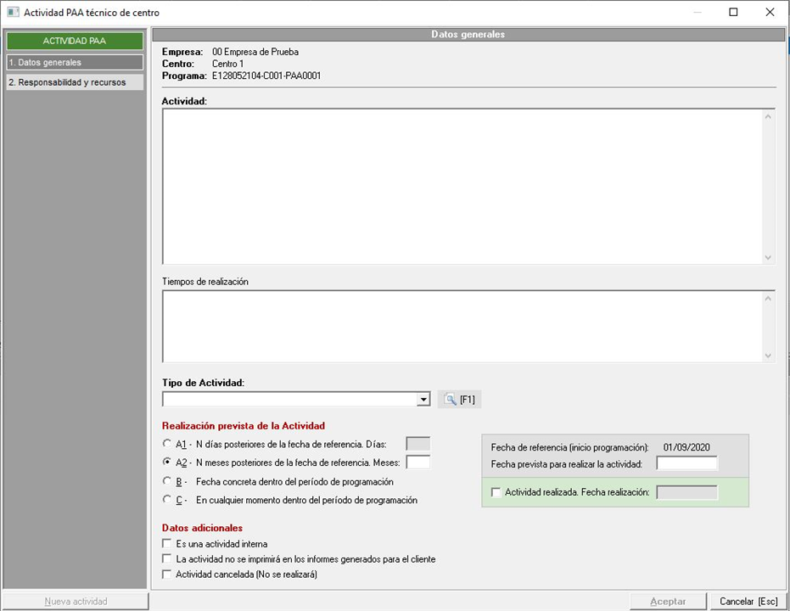Click the Meses number input field
The image size is (790, 611).
[418, 462]
